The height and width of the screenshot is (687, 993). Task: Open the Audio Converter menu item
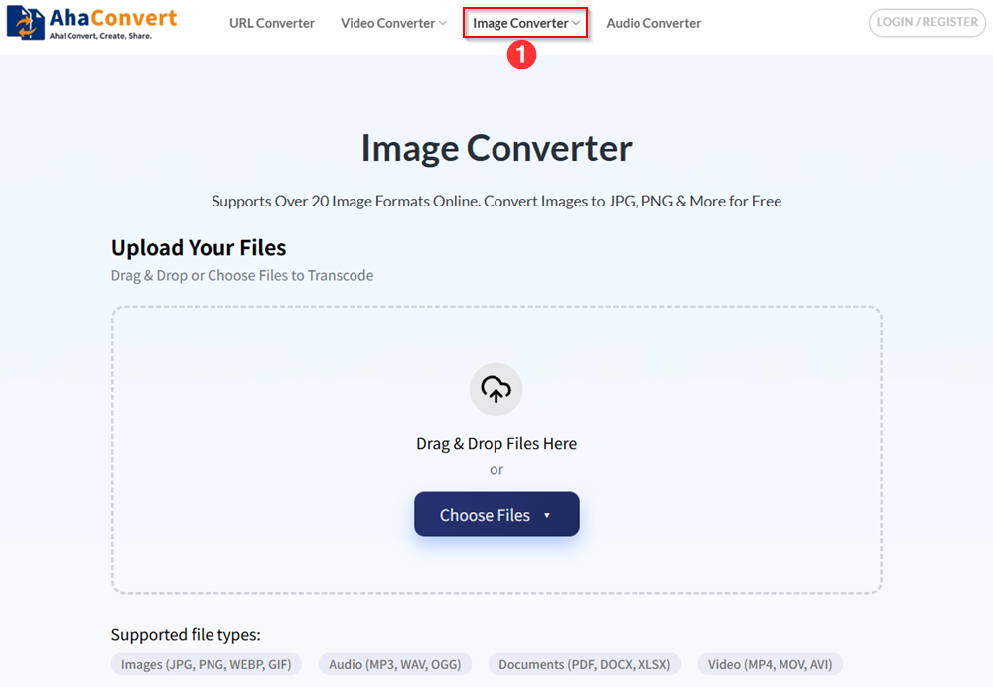(x=652, y=23)
